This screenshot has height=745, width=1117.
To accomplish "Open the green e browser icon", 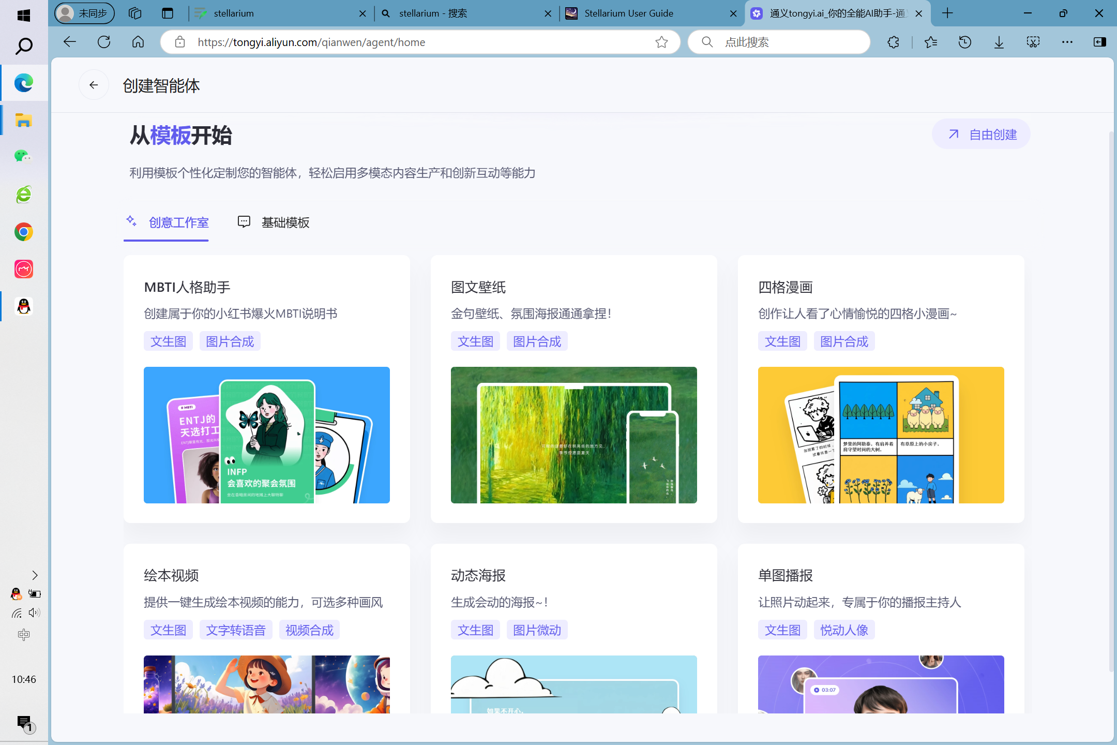I will pos(24,195).
